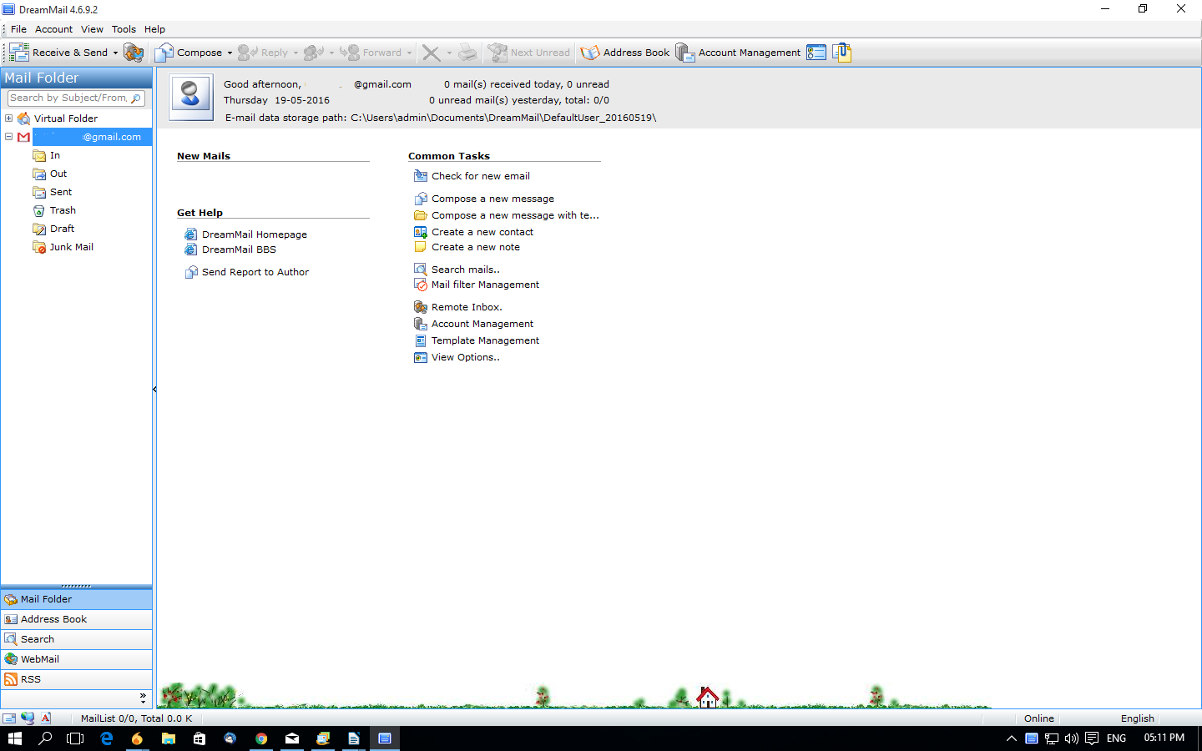
Task: Click the status bar globe/network icon
Action: [28, 718]
